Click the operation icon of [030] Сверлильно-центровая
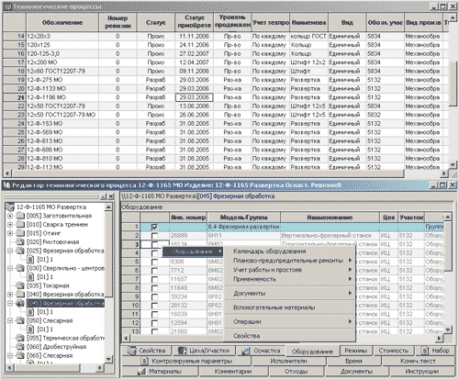 20,268
